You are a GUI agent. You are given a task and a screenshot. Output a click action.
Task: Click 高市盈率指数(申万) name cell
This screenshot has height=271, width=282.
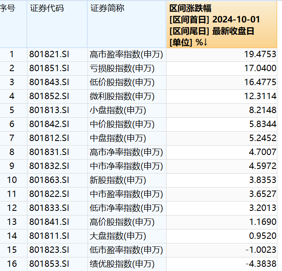point(126,54)
